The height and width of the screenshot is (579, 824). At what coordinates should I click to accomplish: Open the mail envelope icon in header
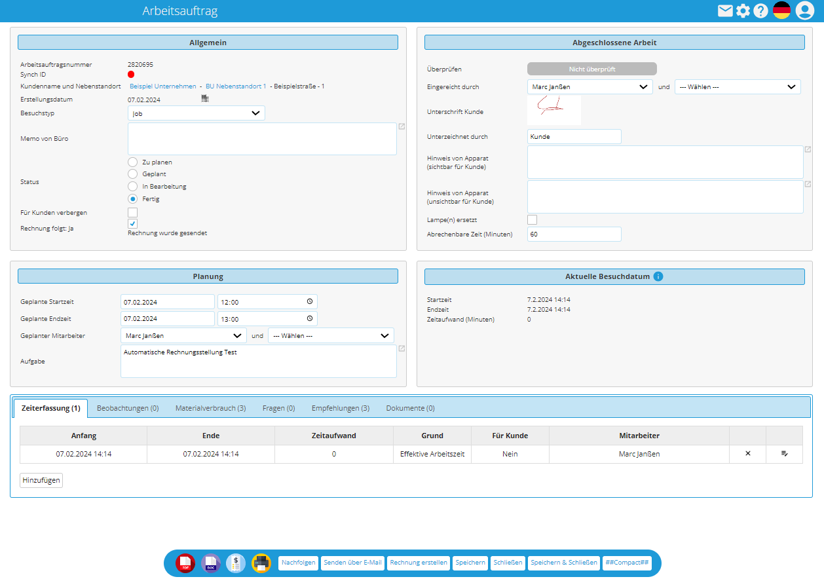[725, 10]
